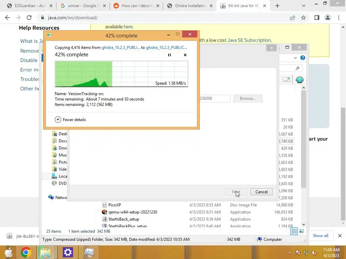Image resolution: width=346 pixels, height=259 pixels.
Task: Toggle the Chrome side panel
Action: click(x=317, y=18)
